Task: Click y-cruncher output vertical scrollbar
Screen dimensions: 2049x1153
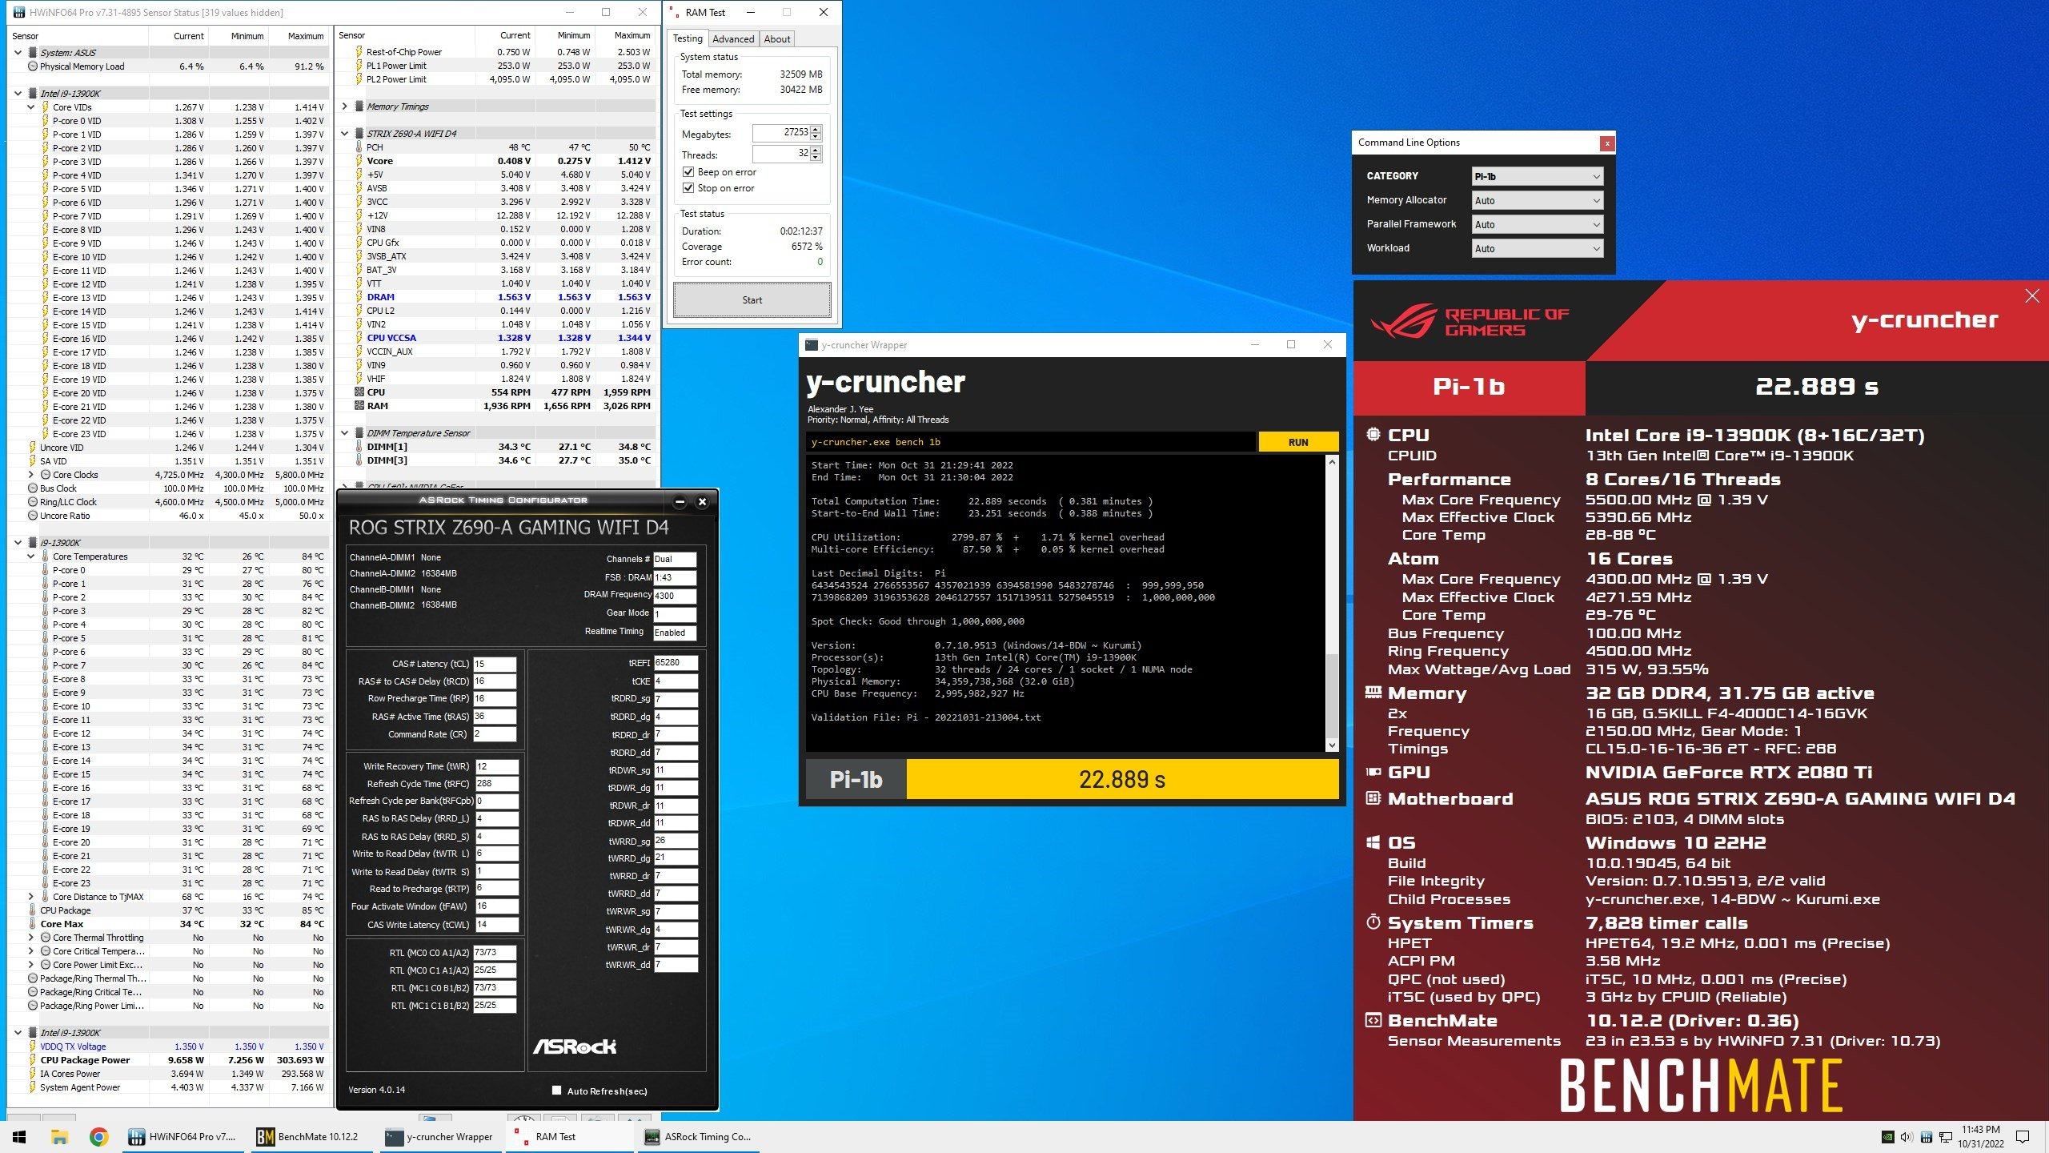Action: point(1331,604)
